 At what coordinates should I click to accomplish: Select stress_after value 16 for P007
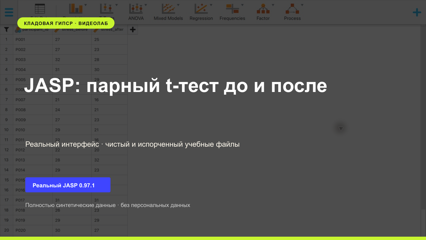coord(109,100)
